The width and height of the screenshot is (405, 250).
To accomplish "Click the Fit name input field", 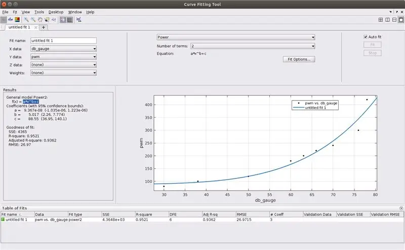I will tap(64, 41).
